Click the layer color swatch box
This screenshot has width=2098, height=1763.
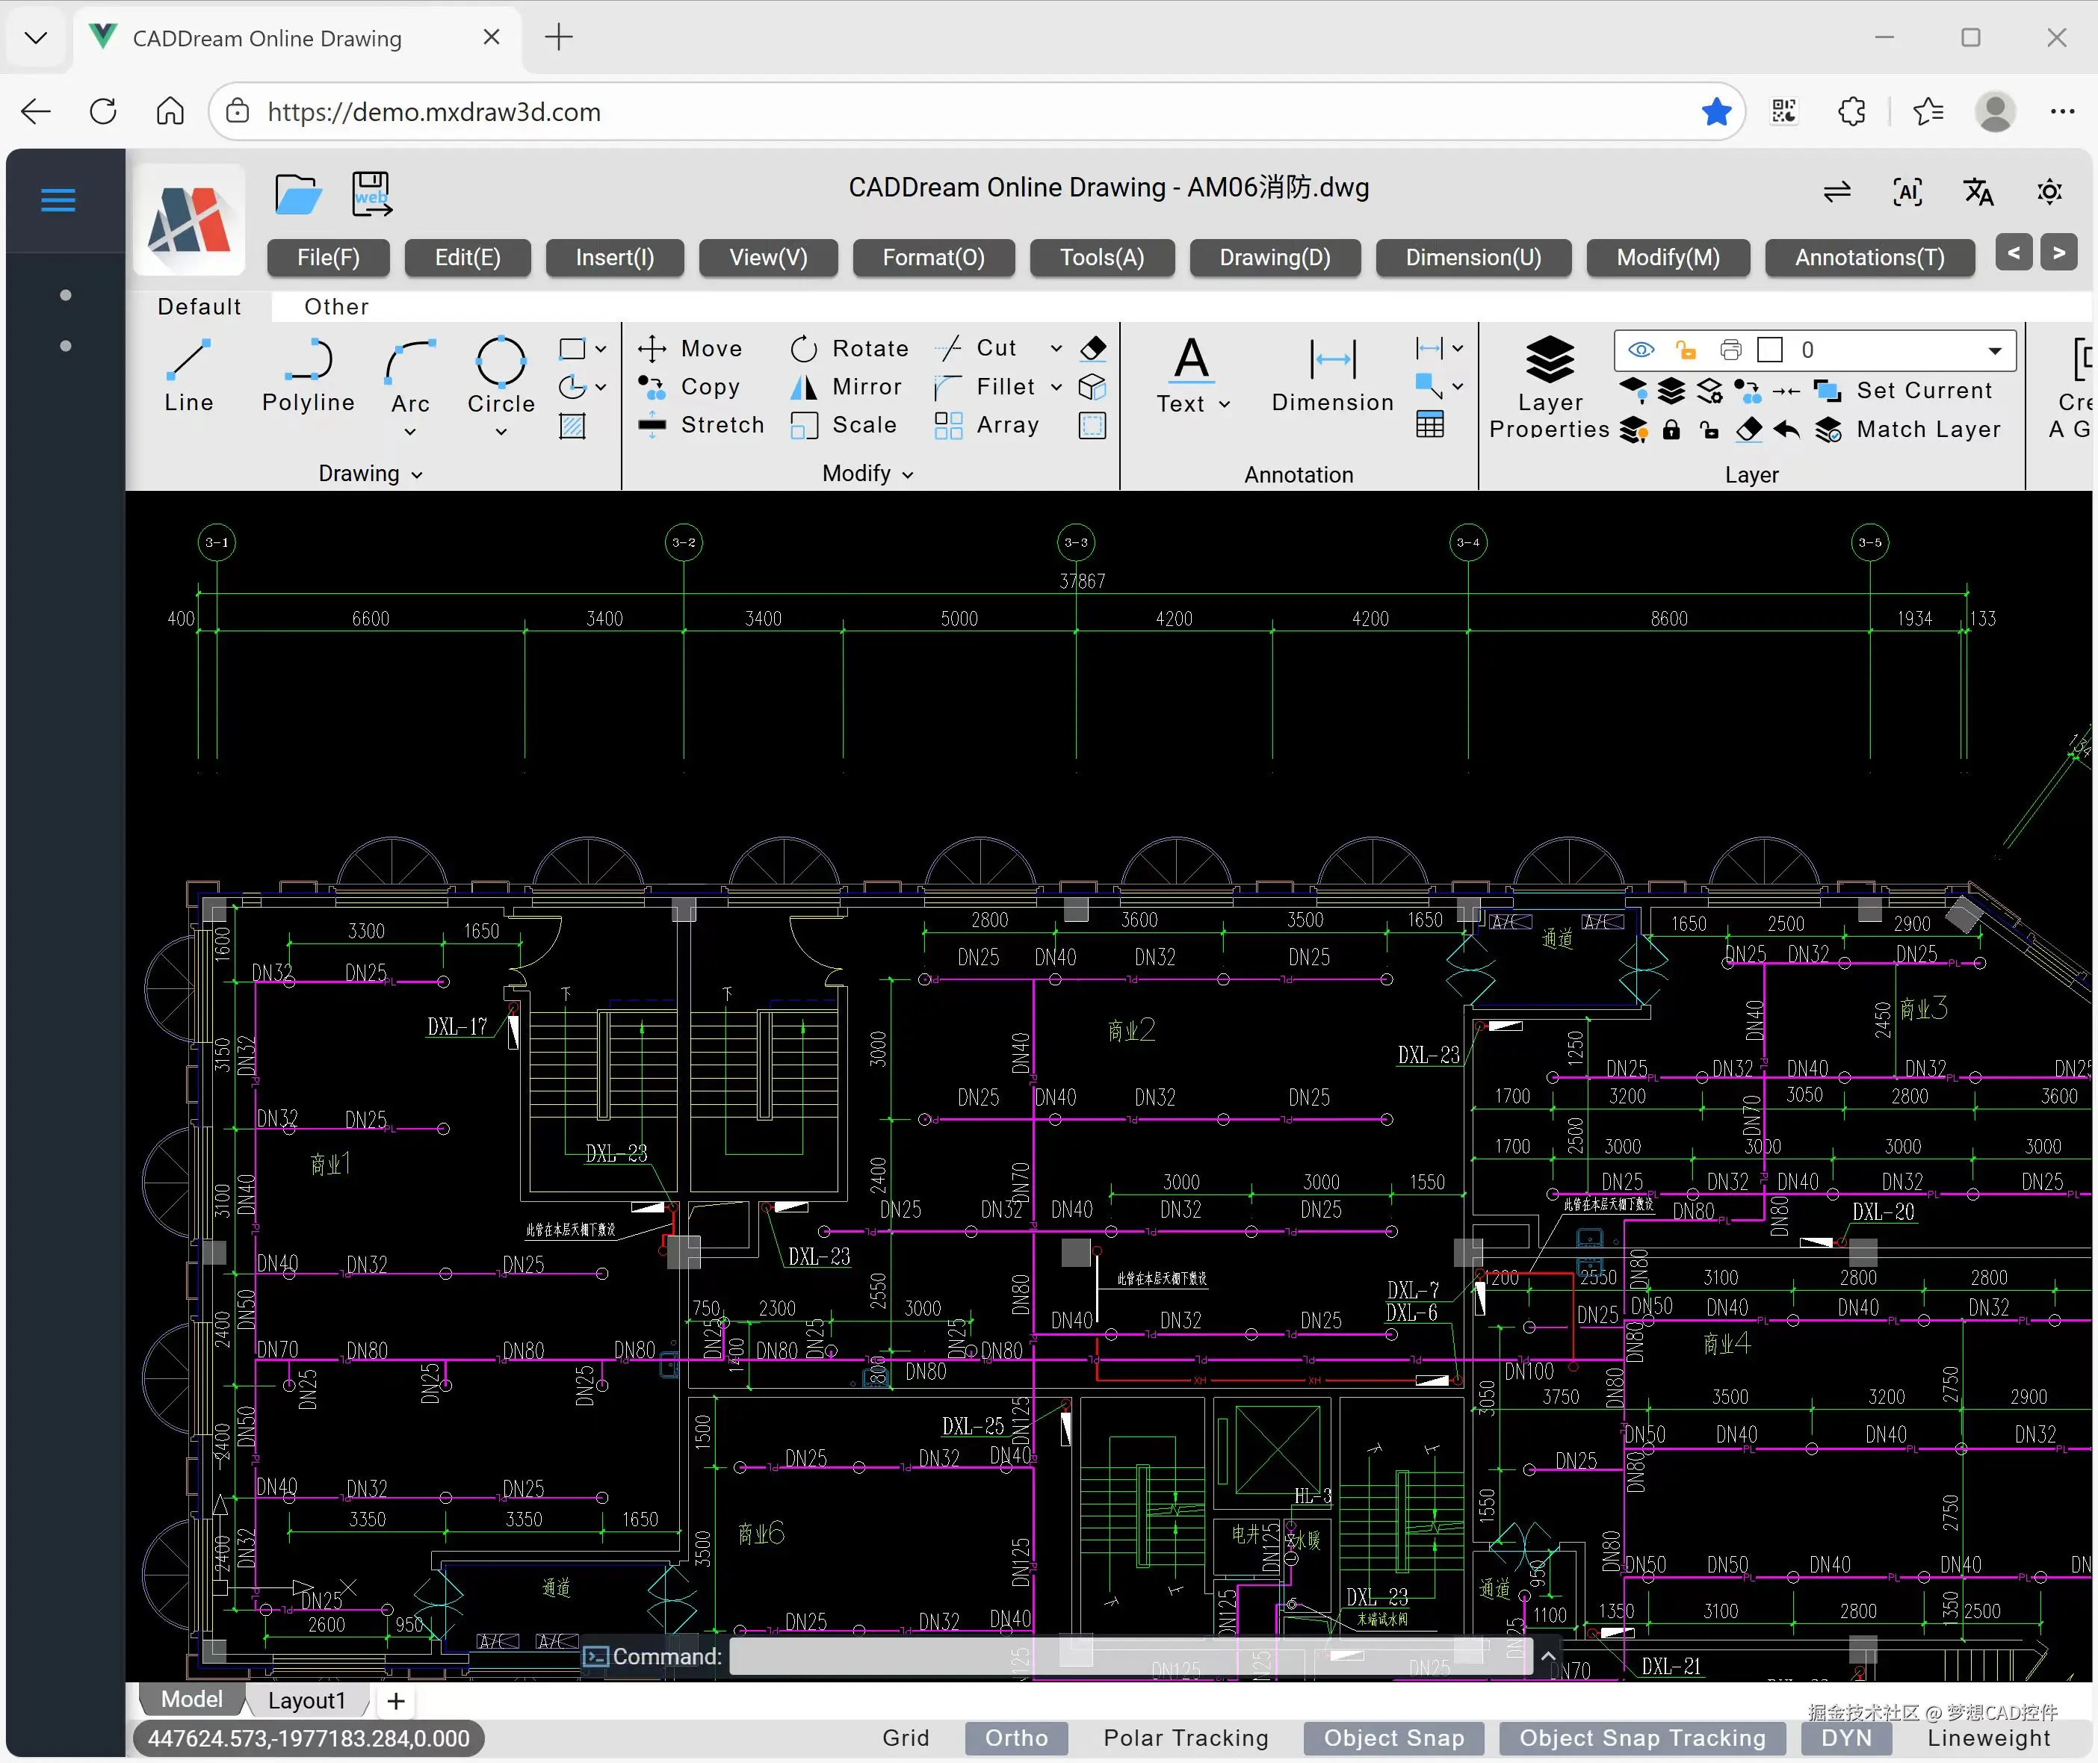point(1770,350)
